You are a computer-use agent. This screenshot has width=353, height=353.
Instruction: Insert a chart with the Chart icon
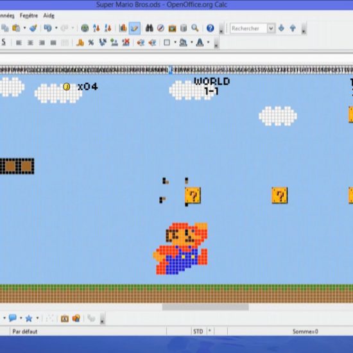123,28
